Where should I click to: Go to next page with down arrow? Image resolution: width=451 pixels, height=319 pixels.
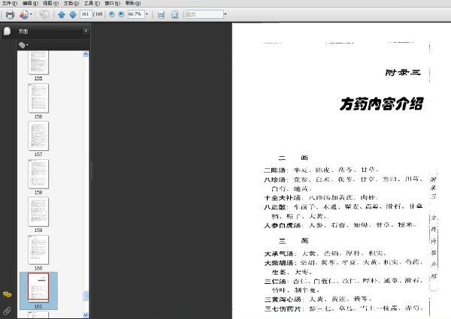[73, 14]
